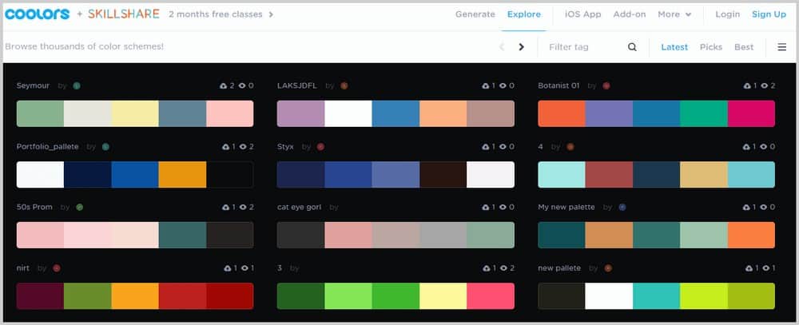Open the 50s Prom palette title

[x=34, y=208]
